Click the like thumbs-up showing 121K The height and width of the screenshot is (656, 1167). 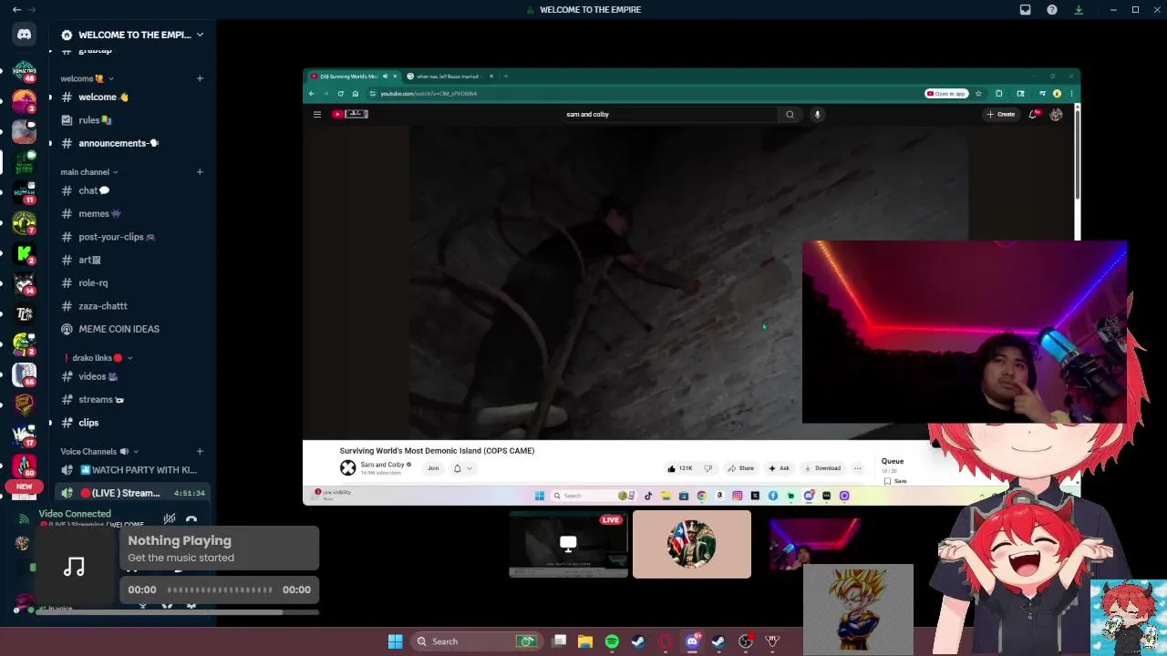click(680, 468)
